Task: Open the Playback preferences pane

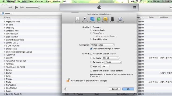Action: click(x=85, y=20)
